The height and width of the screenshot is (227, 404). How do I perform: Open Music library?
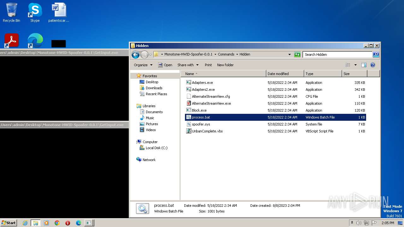(150, 118)
